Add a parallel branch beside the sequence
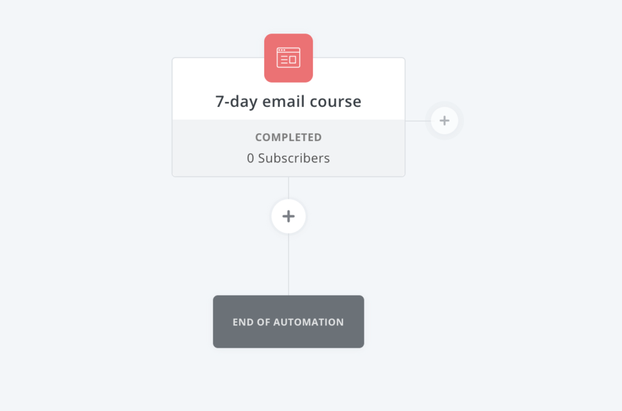This screenshot has width=622, height=411. (444, 120)
